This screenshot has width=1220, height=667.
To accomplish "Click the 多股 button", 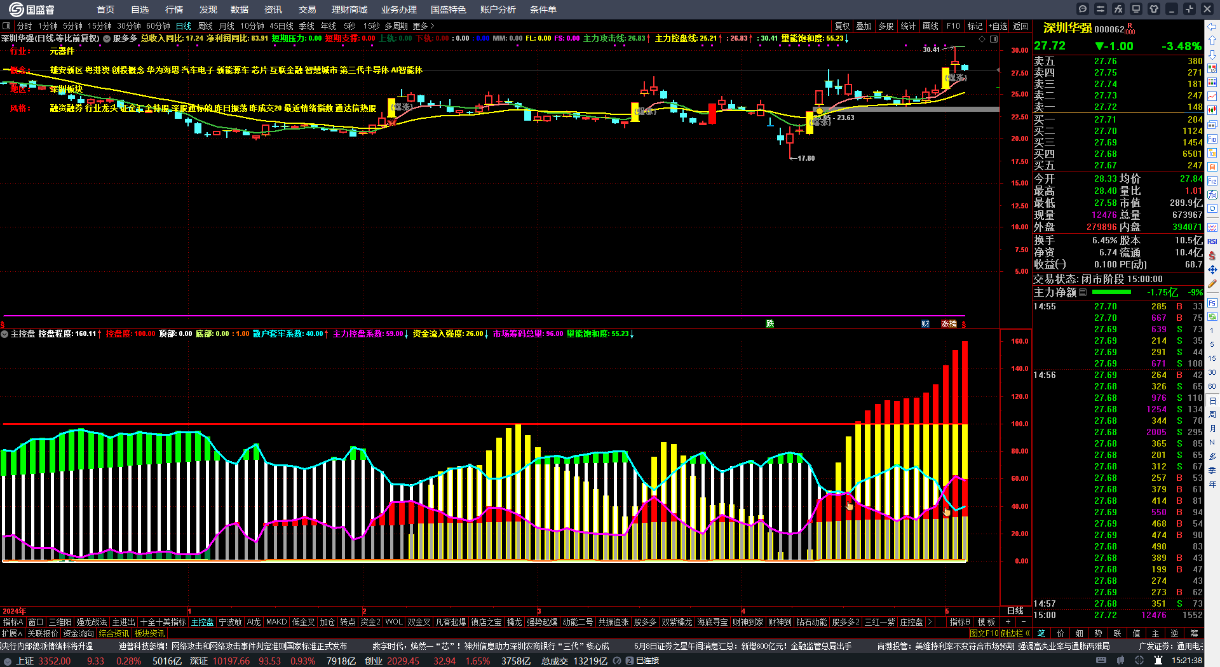I will (x=886, y=26).
